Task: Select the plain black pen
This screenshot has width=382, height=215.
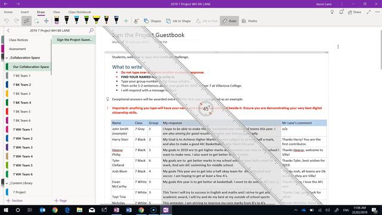Action: 66,20
